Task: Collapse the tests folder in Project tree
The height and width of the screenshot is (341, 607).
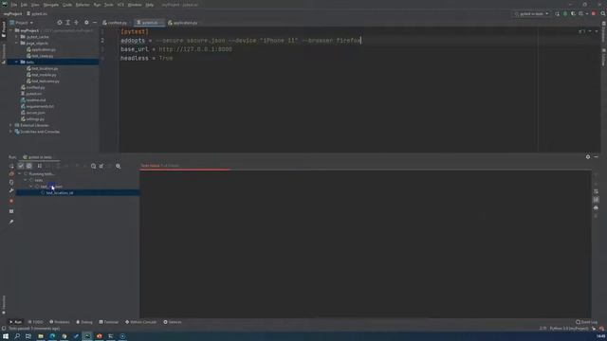Action: [16, 62]
